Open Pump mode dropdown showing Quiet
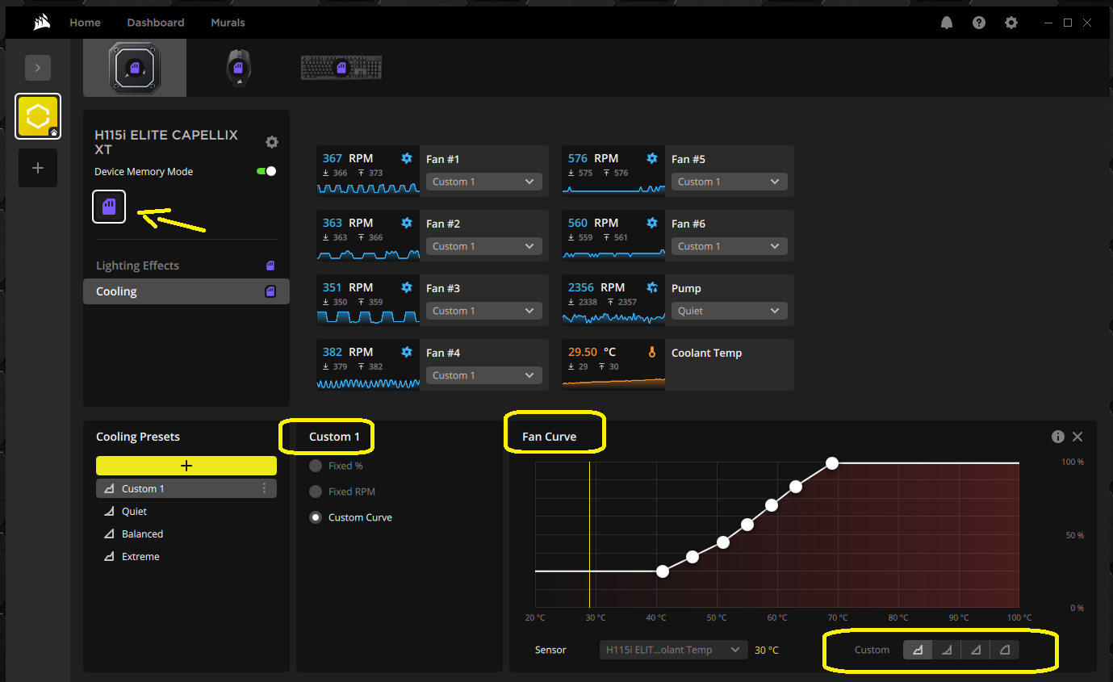The image size is (1113, 682). tap(729, 311)
